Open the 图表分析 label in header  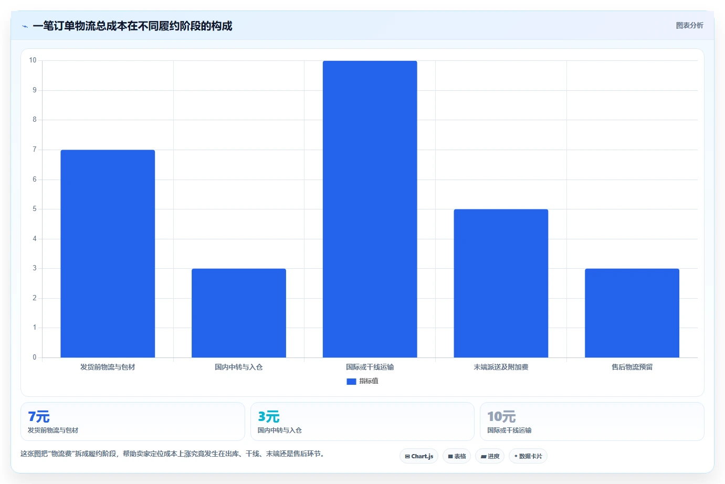[x=689, y=25]
